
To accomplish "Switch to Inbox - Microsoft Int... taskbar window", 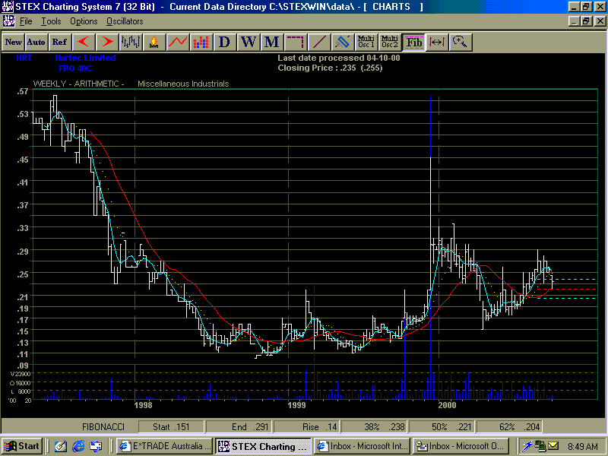I will tap(362, 446).
